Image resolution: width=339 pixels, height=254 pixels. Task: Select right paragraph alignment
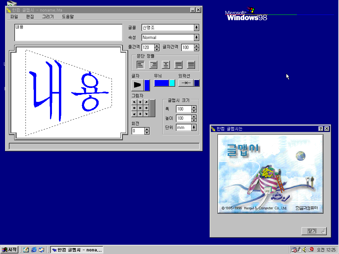pos(153,64)
